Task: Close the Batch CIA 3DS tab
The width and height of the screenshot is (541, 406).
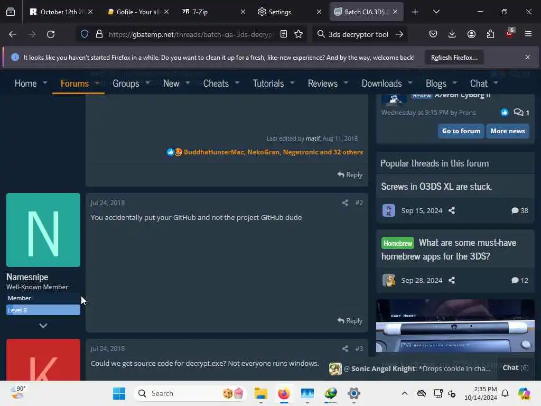Action: point(395,12)
